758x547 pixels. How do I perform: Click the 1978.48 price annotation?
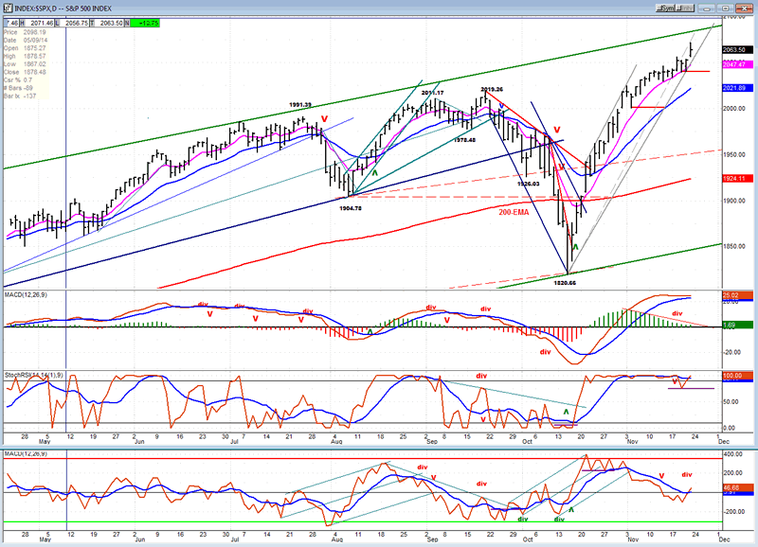[x=464, y=140]
